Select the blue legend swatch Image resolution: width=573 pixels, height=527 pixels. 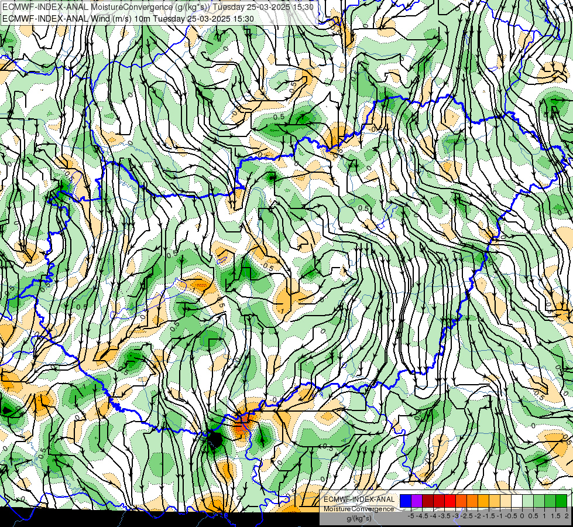(x=406, y=501)
